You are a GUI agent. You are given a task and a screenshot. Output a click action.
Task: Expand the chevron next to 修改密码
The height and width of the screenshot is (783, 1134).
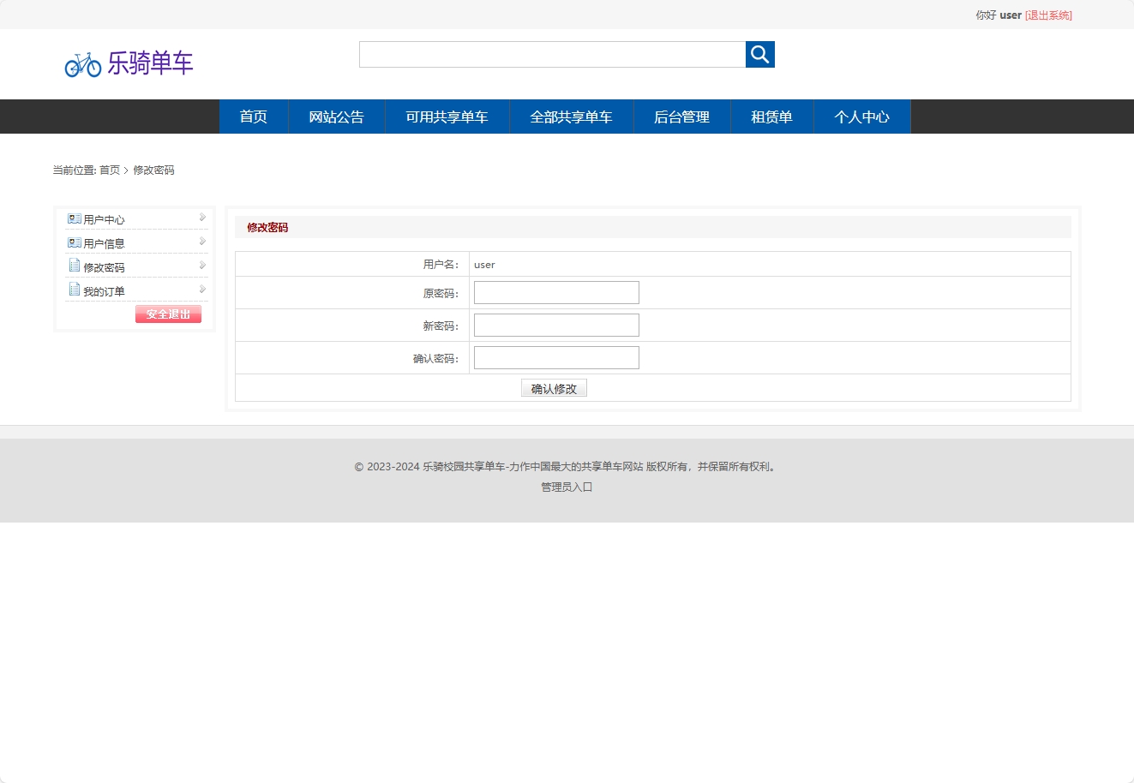coord(202,266)
